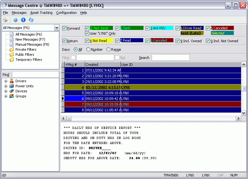Viewport: 248px width, 179px height.
Task: Uncheck the Forward checkbox
Action: (65, 28)
